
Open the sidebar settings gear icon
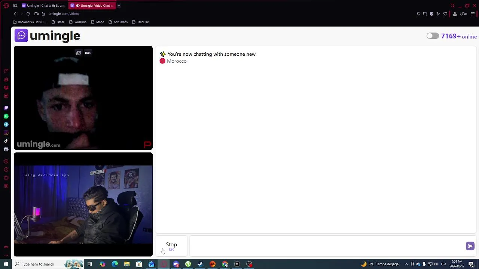tap(6, 186)
